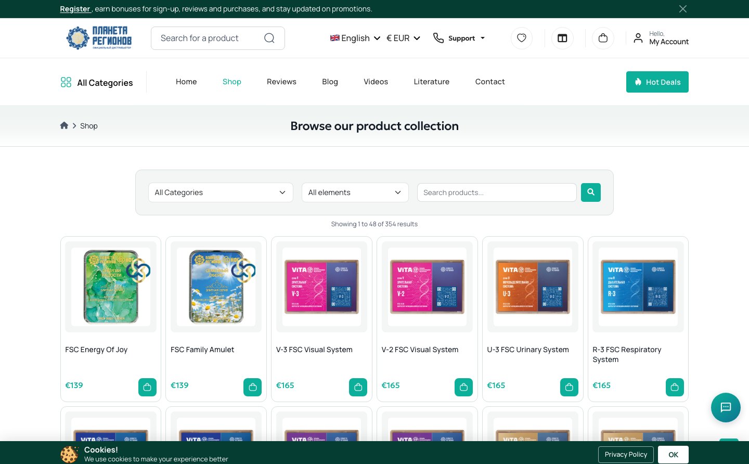Accept cookies with the OK button
The image size is (749, 464).
pos(673,455)
